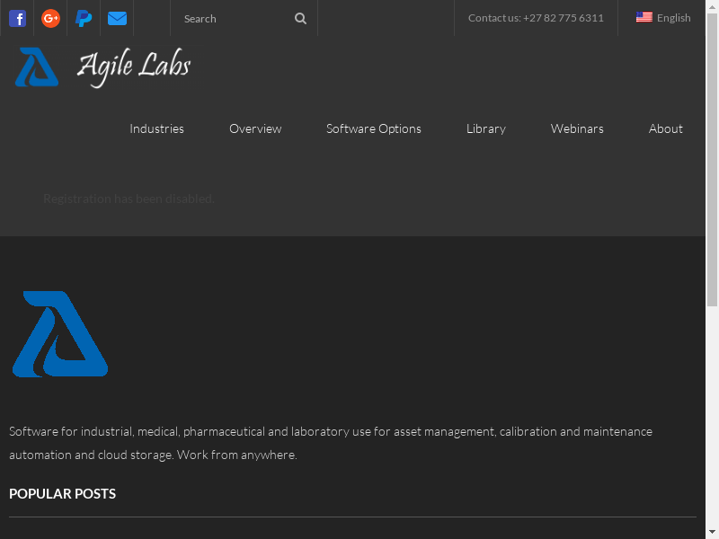Open the Webinars menu item
The width and height of the screenshot is (719, 539).
point(577,128)
